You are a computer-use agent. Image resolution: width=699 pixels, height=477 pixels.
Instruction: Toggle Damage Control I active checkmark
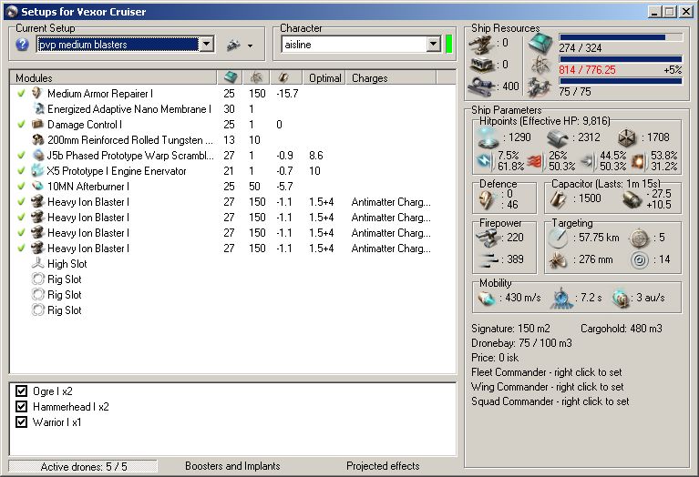21,125
